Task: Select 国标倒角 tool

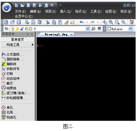Action: pos(13,59)
